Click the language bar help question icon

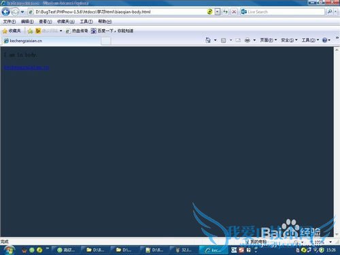point(249,250)
